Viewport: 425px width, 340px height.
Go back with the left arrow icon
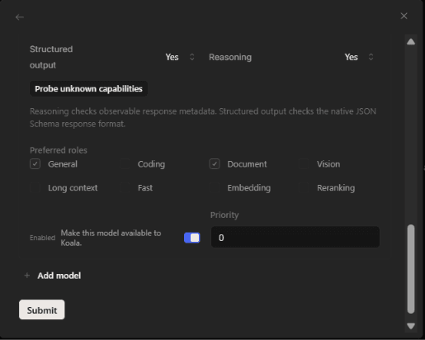pyautogui.click(x=20, y=17)
